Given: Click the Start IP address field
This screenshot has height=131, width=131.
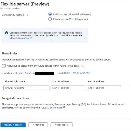Looking at the screenshot, I should (x=68, y=88).
